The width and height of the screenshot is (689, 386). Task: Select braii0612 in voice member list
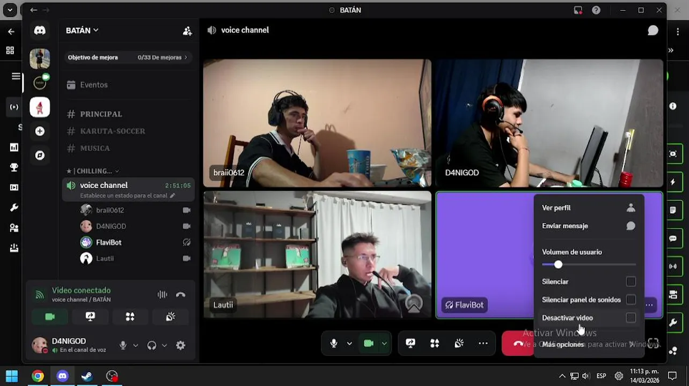(x=135, y=210)
